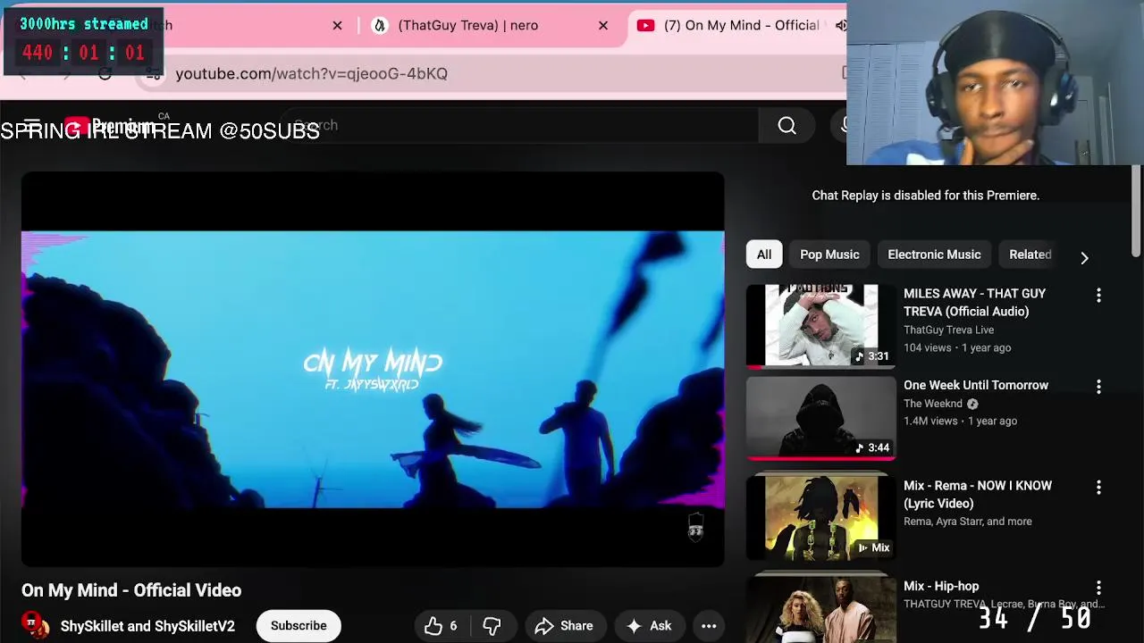
Task: Click site info icon beside URL
Action: (x=153, y=74)
